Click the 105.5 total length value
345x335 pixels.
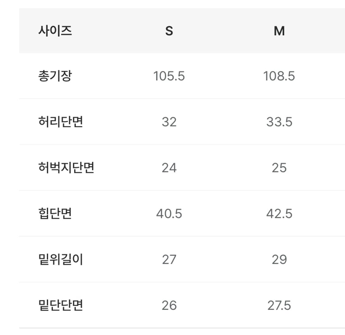coord(169,76)
